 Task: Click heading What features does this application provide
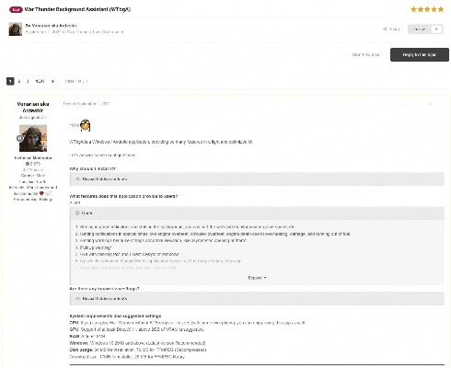[123, 196]
